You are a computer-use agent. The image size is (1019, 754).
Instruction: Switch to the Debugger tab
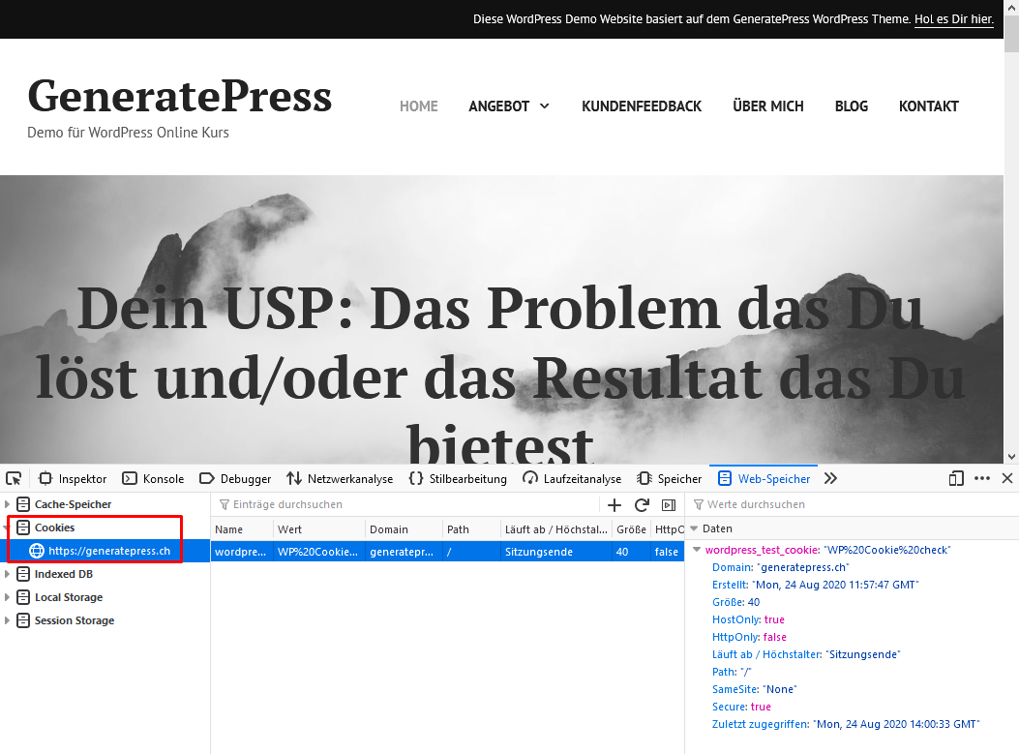click(235, 479)
